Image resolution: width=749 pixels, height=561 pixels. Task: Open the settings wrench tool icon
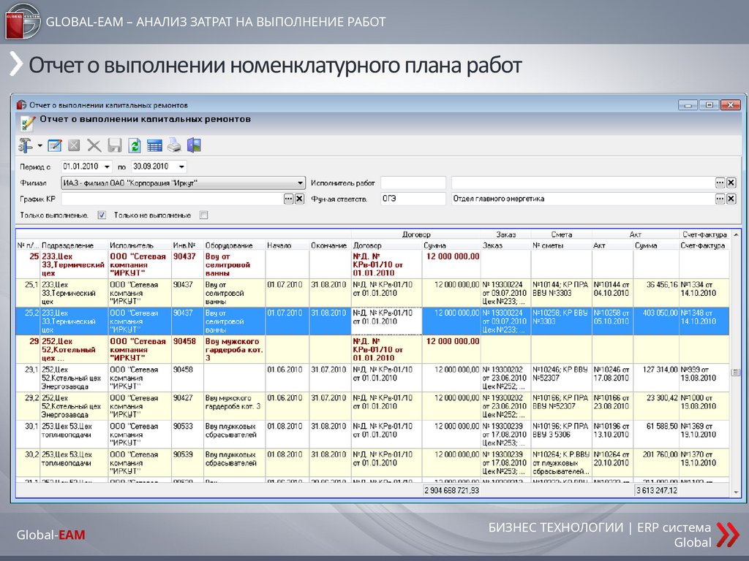26,145
